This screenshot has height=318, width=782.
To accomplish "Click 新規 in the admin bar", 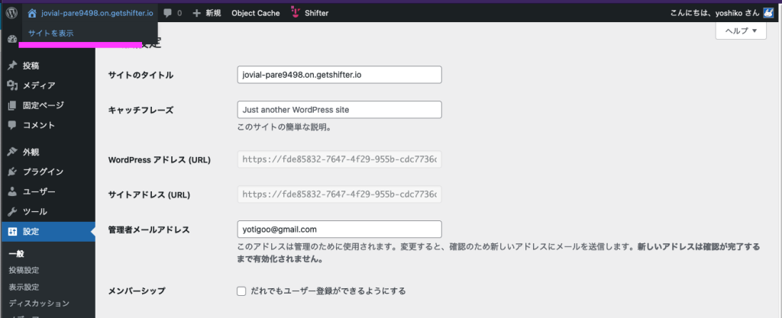I will click(214, 14).
